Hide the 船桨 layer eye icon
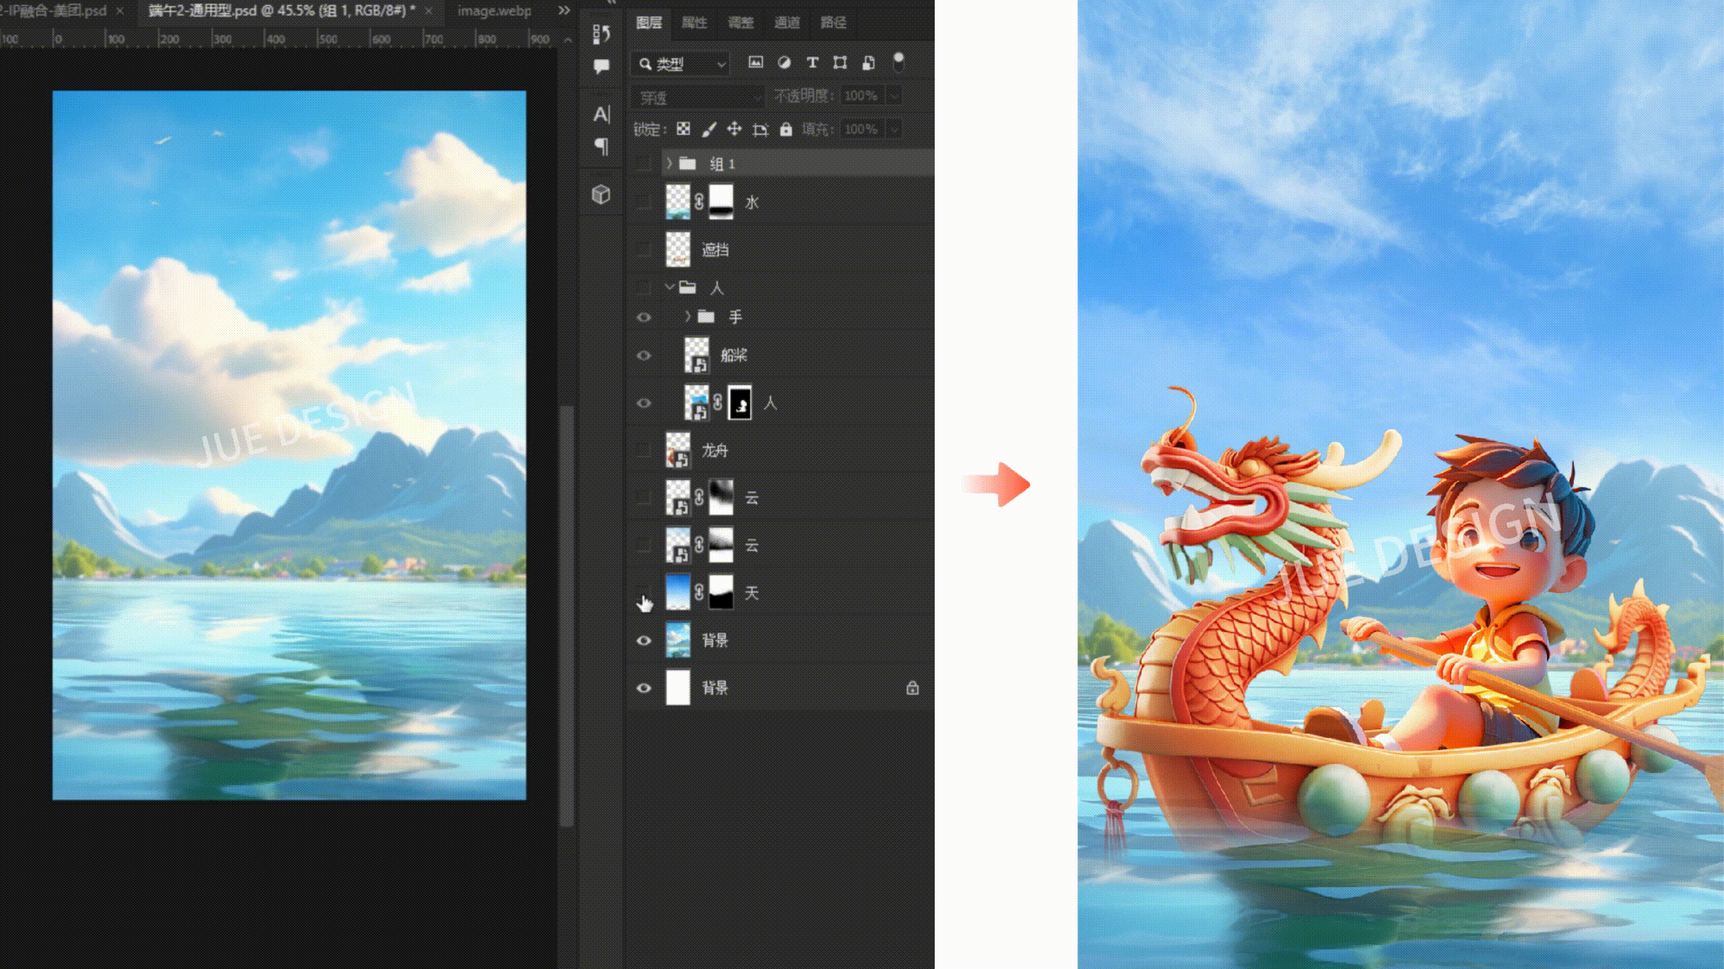1724x969 pixels. tap(644, 355)
